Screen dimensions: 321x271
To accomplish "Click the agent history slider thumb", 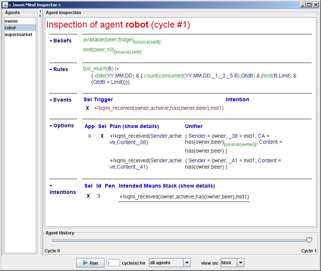I will pos(309,240).
